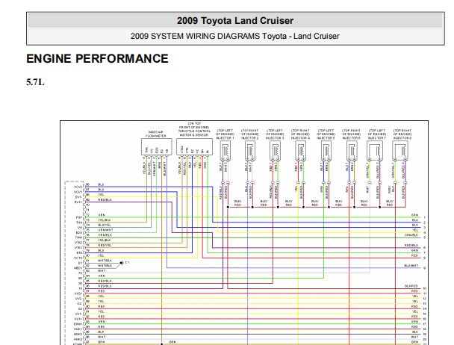This screenshot has height=345, width=454.
Task: Click the Injector 7 coil symbol
Action: [x=375, y=150]
